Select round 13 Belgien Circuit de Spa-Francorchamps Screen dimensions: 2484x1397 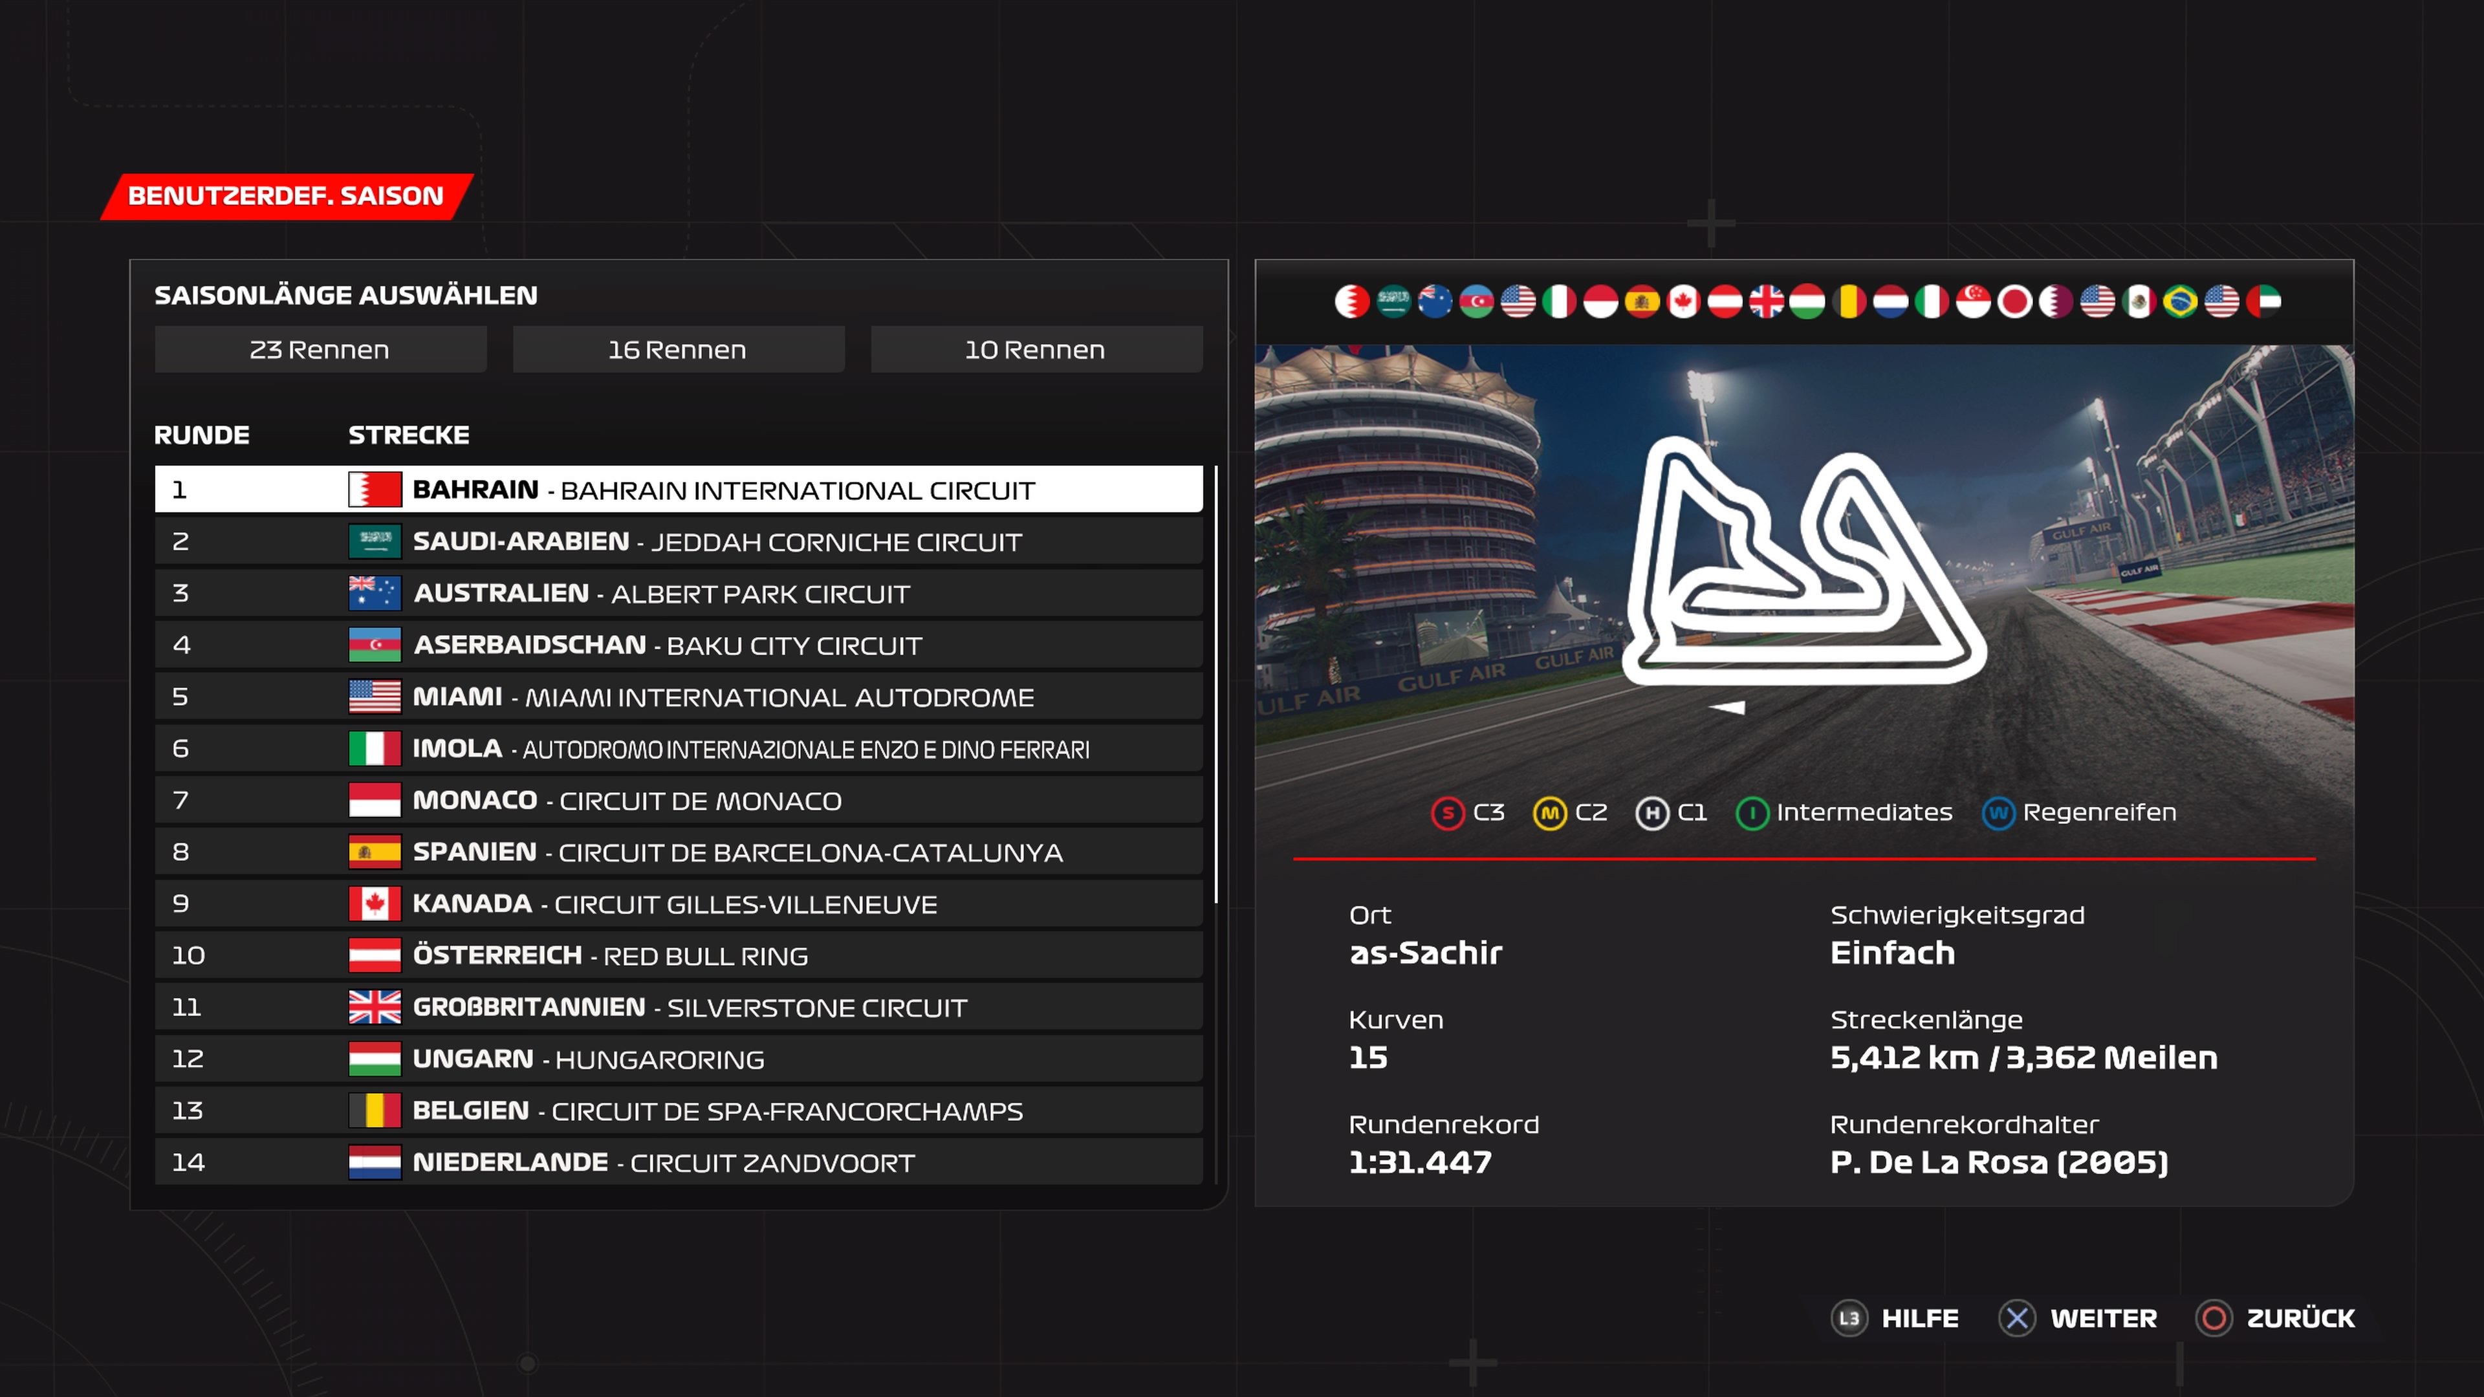click(x=679, y=1110)
